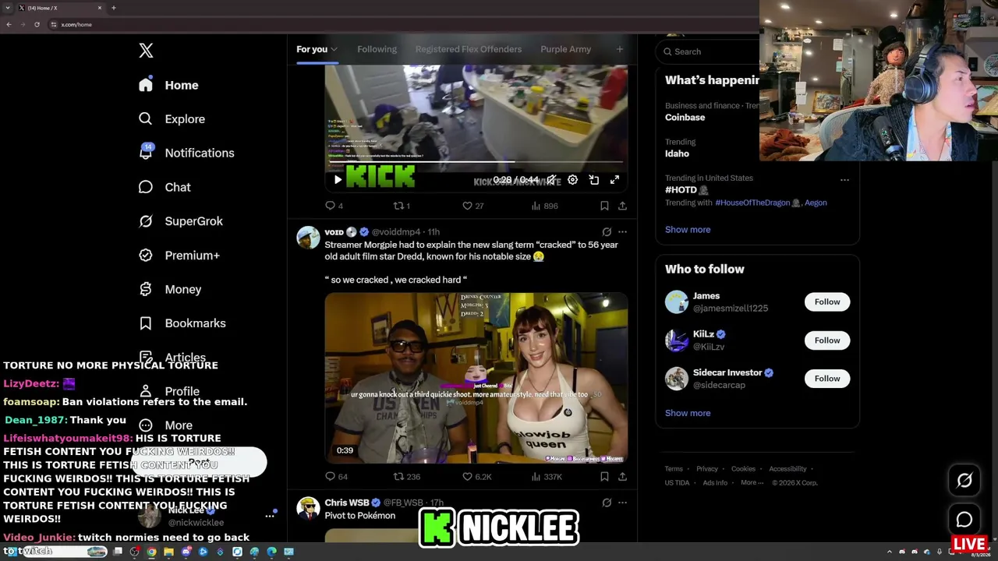Expand the Kick video to fullscreen
Viewport: 998px width, 561px height.
614,180
